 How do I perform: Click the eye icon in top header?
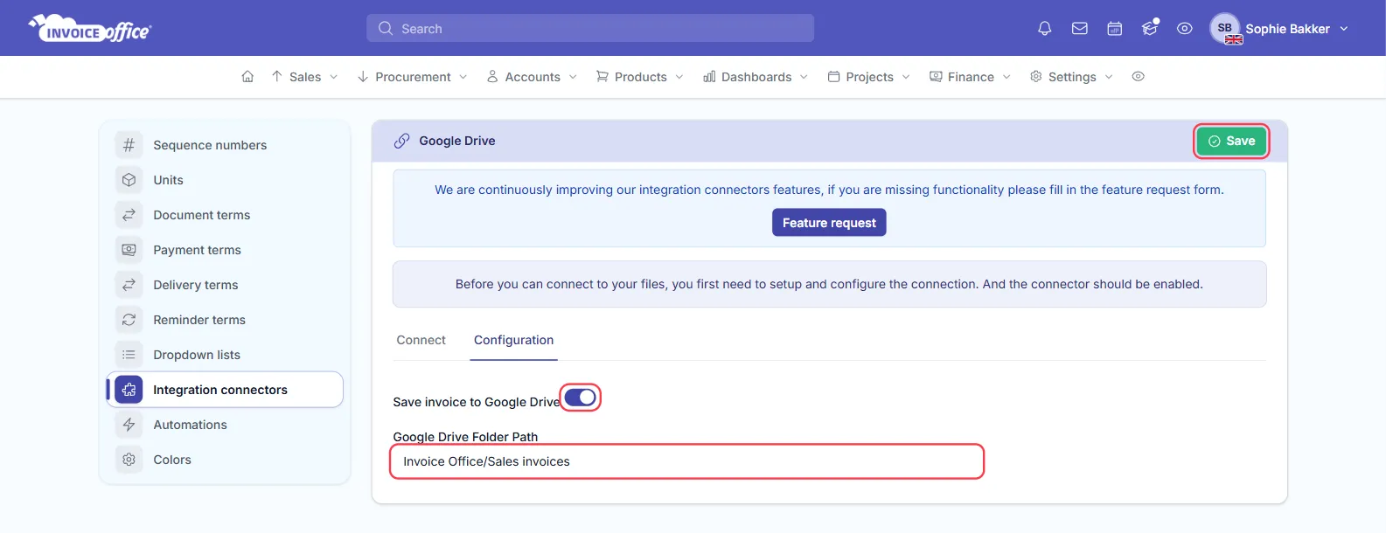(x=1184, y=29)
